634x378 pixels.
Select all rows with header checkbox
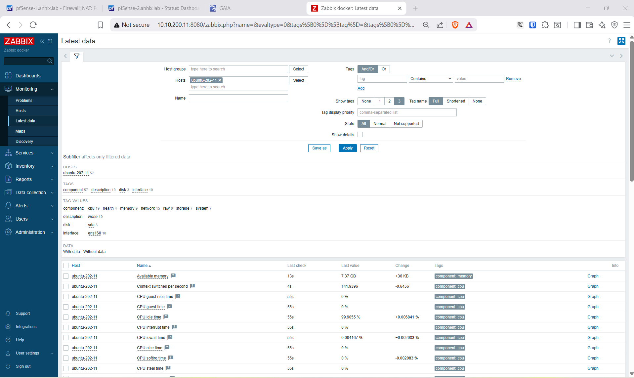pyautogui.click(x=66, y=266)
